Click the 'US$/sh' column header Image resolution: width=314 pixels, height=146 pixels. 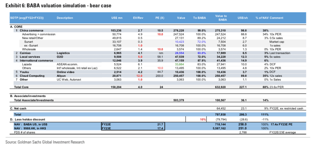point(243,18)
